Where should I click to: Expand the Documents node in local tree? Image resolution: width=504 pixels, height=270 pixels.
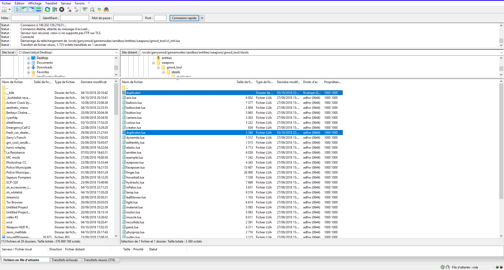[x=28, y=63]
